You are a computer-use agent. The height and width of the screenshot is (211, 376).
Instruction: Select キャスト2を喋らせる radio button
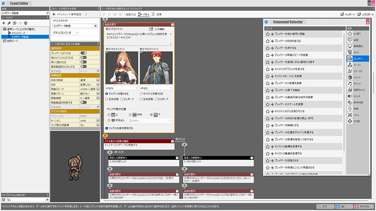[141, 93]
